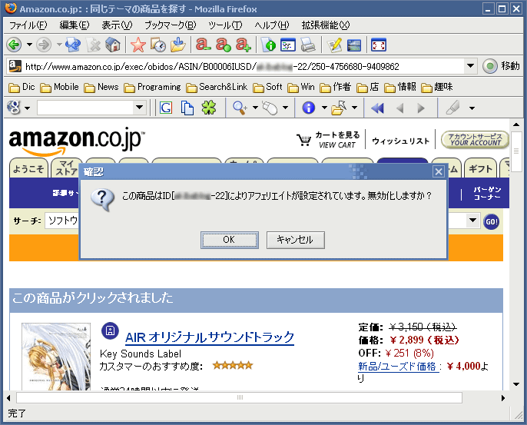Image resolution: width=527 pixels, height=425 pixels.
Task: Click the 移動 Go button
Action: (x=502, y=66)
